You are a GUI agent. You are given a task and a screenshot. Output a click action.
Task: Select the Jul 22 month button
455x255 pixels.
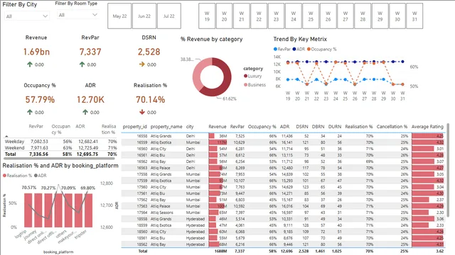click(169, 16)
